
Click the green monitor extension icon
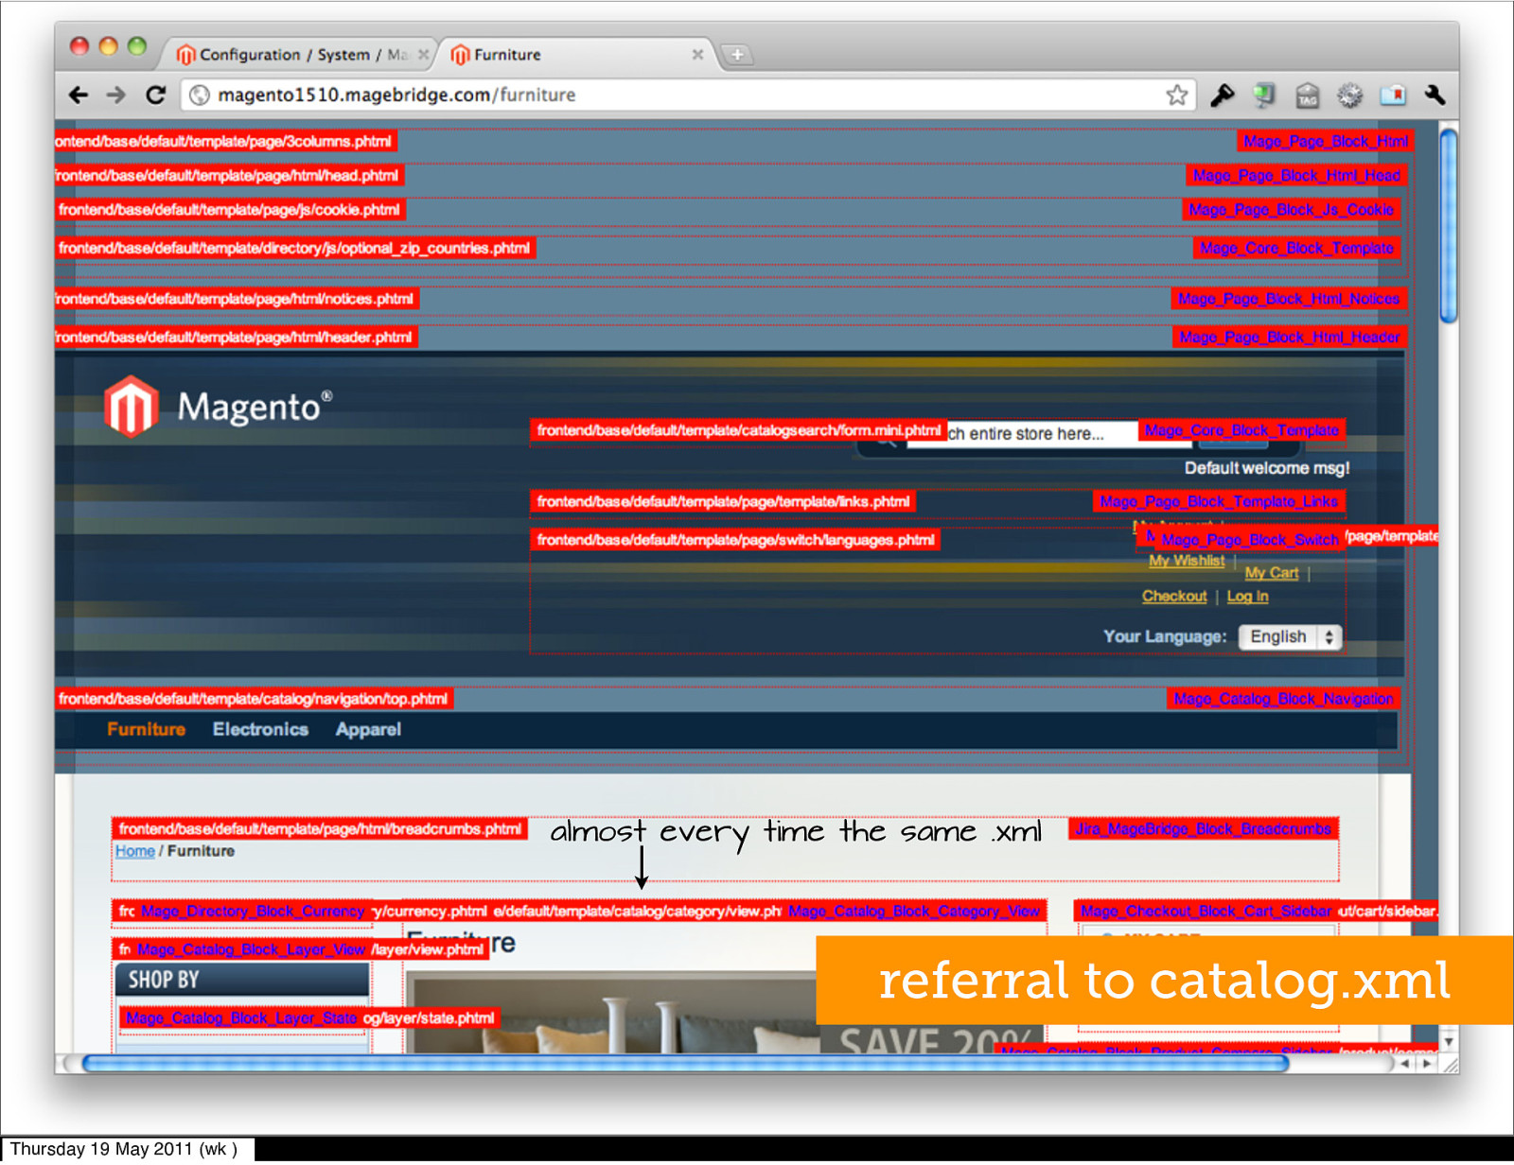tap(1264, 95)
